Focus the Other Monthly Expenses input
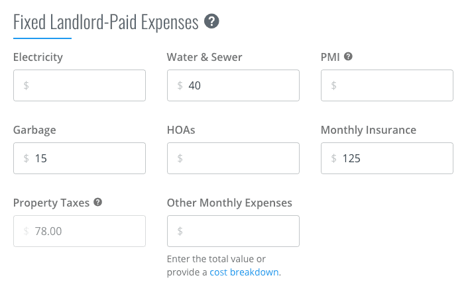The image size is (470, 294). click(x=233, y=231)
